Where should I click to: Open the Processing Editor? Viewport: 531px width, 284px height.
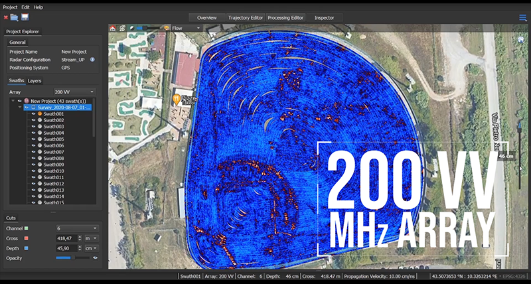285,18
